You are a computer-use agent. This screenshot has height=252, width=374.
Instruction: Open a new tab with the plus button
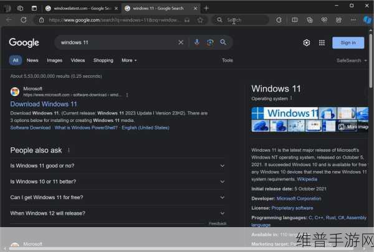pyautogui.click(x=206, y=8)
